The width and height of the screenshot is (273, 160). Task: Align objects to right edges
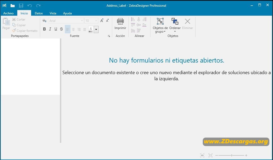(x=144, y=19)
